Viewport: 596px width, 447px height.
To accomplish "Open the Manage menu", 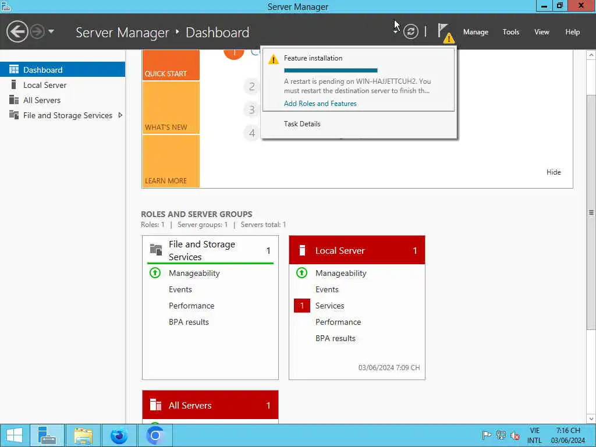I will (476, 32).
